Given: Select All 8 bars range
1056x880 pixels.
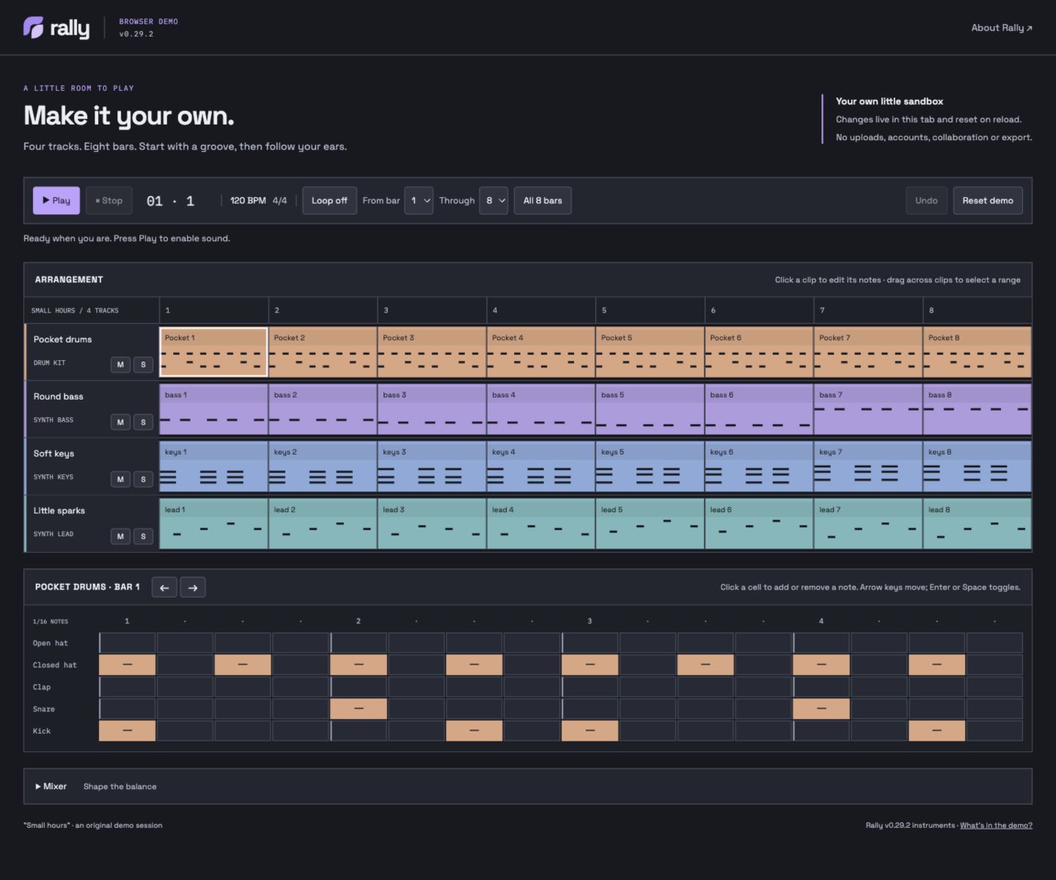Looking at the screenshot, I should pos(543,200).
